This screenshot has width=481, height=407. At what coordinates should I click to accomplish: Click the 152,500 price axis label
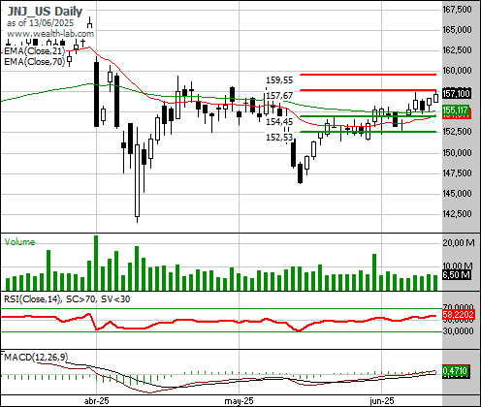pyautogui.click(x=457, y=132)
